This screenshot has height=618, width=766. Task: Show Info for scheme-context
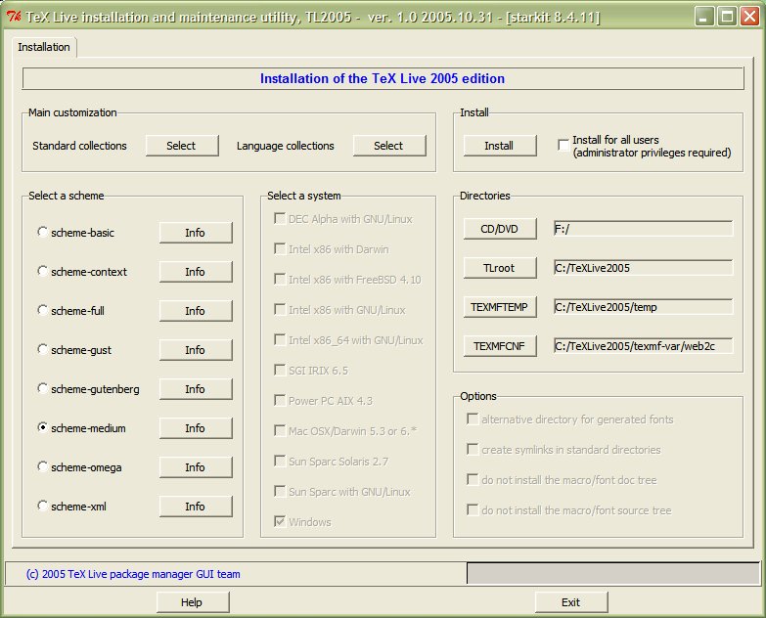196,272
